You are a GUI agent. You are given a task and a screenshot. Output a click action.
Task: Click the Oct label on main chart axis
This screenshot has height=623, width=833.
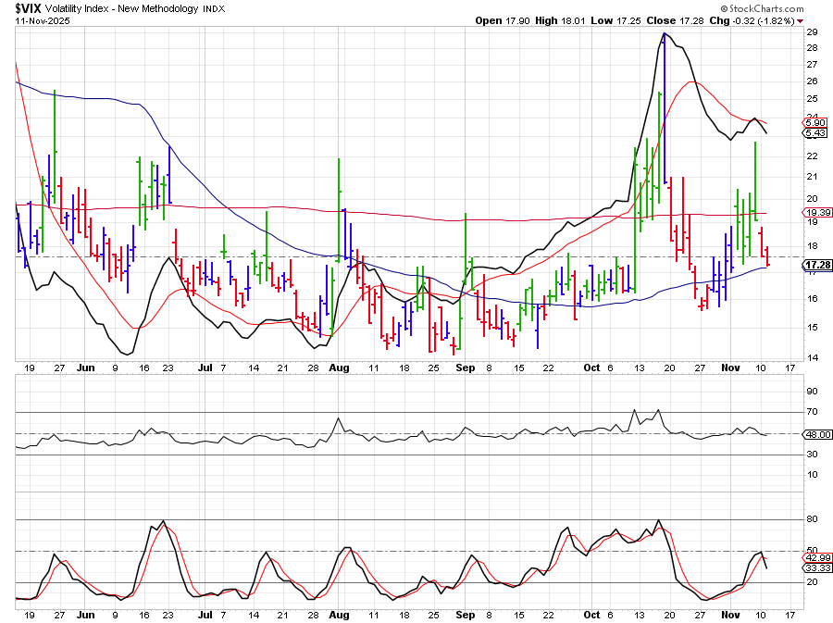591,368
